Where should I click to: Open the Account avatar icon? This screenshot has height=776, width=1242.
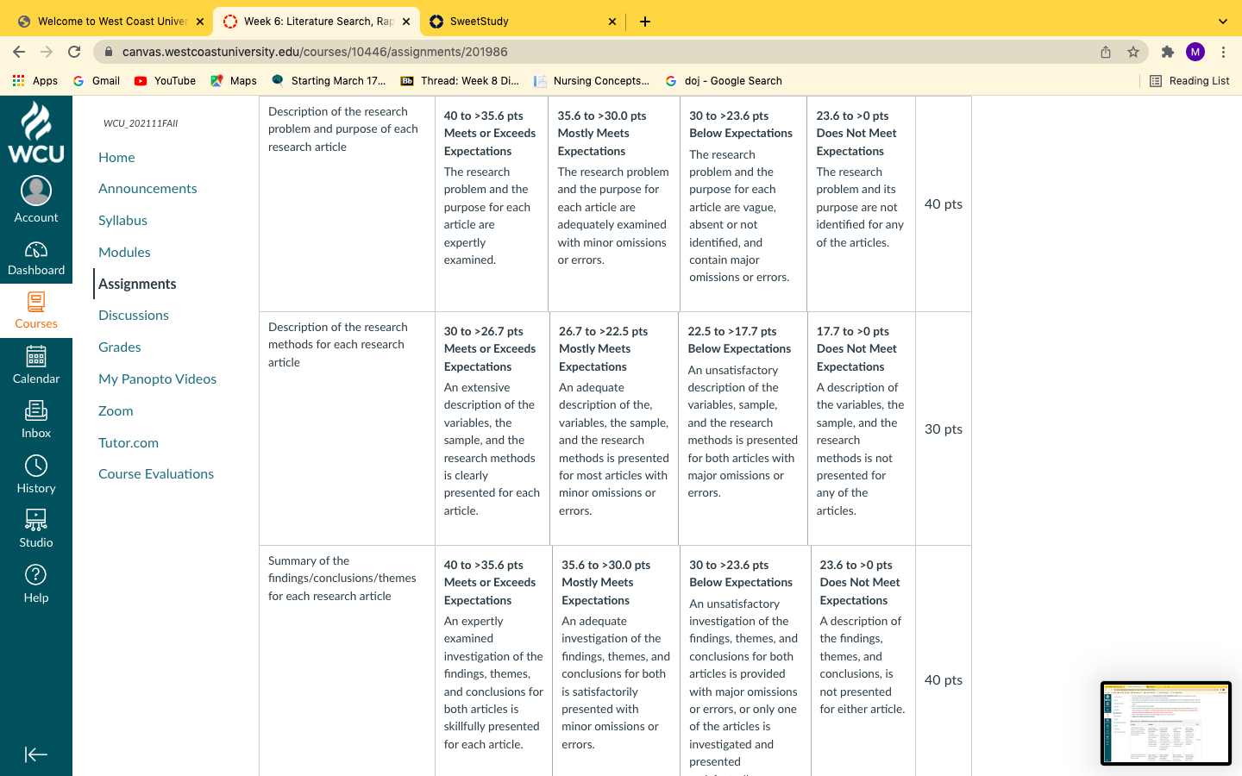point(36,191)
